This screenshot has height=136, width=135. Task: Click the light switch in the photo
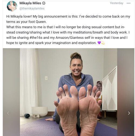46,78
